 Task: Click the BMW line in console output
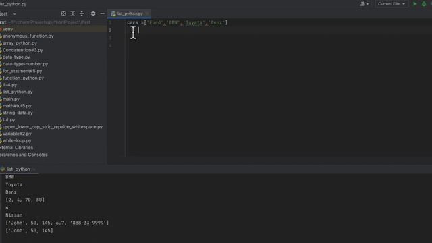[9, 177]
